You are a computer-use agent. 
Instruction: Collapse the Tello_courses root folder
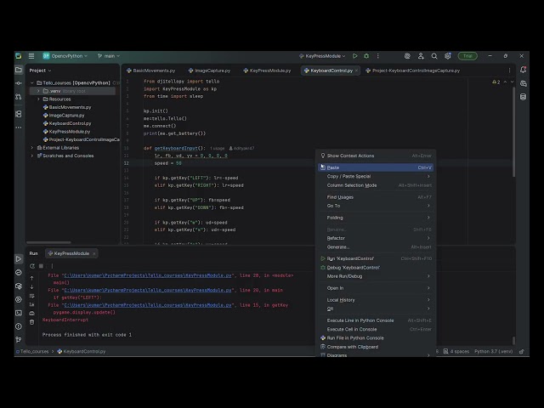pos(32,83)
